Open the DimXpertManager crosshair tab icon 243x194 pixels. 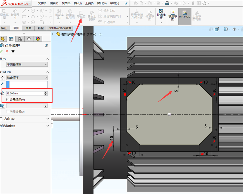click(x=29, y=39)
